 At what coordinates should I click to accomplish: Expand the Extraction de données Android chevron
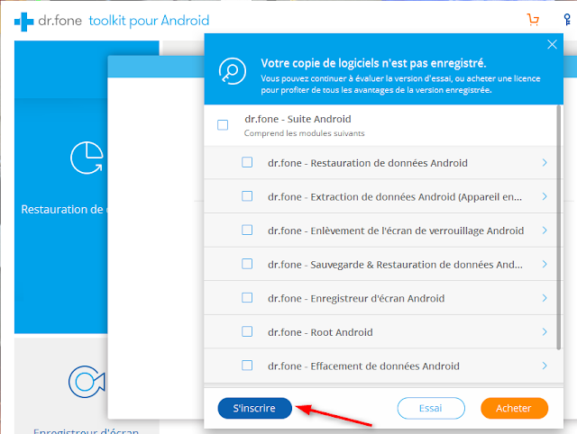[545, 196]
